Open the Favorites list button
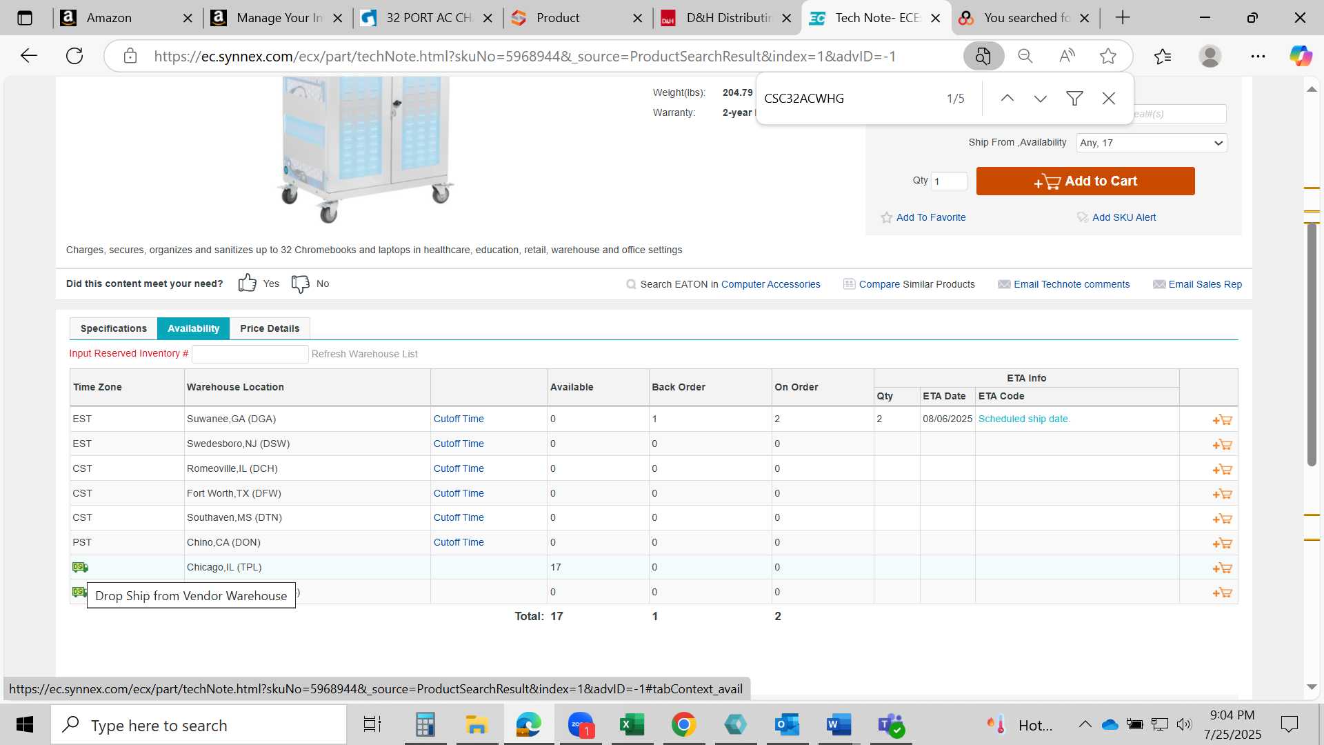This screenshot has height=745, width=1324. coord(1163,56)
